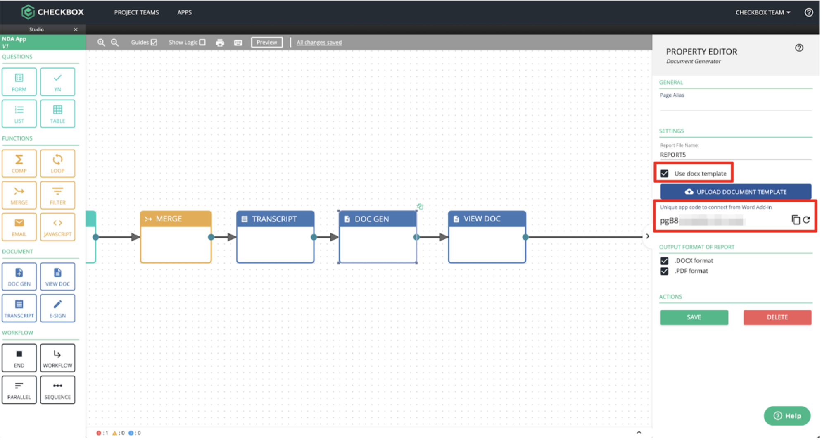
Task: Uncheck .PDF format output
Action: pos(664,271)
